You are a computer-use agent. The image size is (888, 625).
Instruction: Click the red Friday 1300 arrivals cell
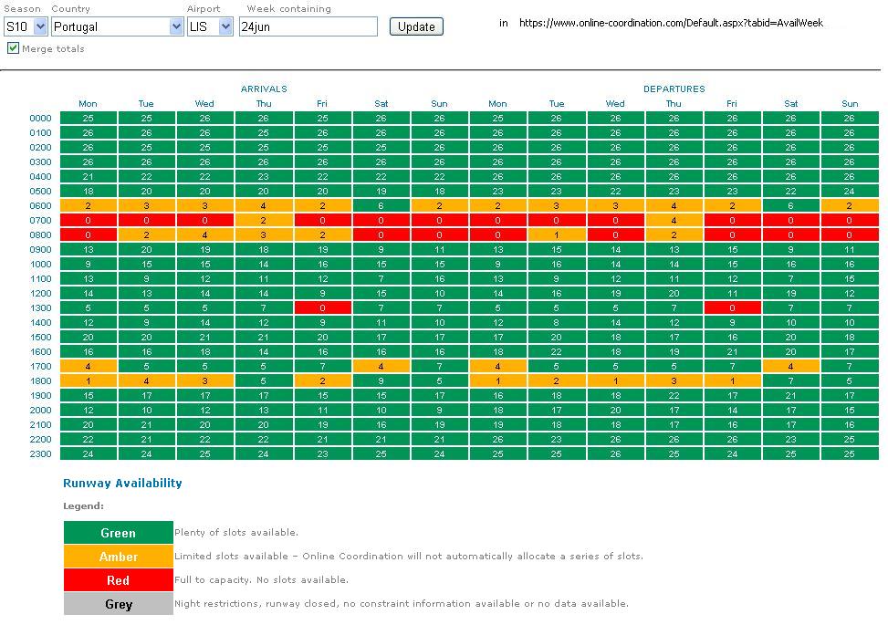[x=322, y=307]
